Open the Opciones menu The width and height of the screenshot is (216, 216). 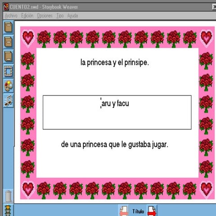point(45,16)
